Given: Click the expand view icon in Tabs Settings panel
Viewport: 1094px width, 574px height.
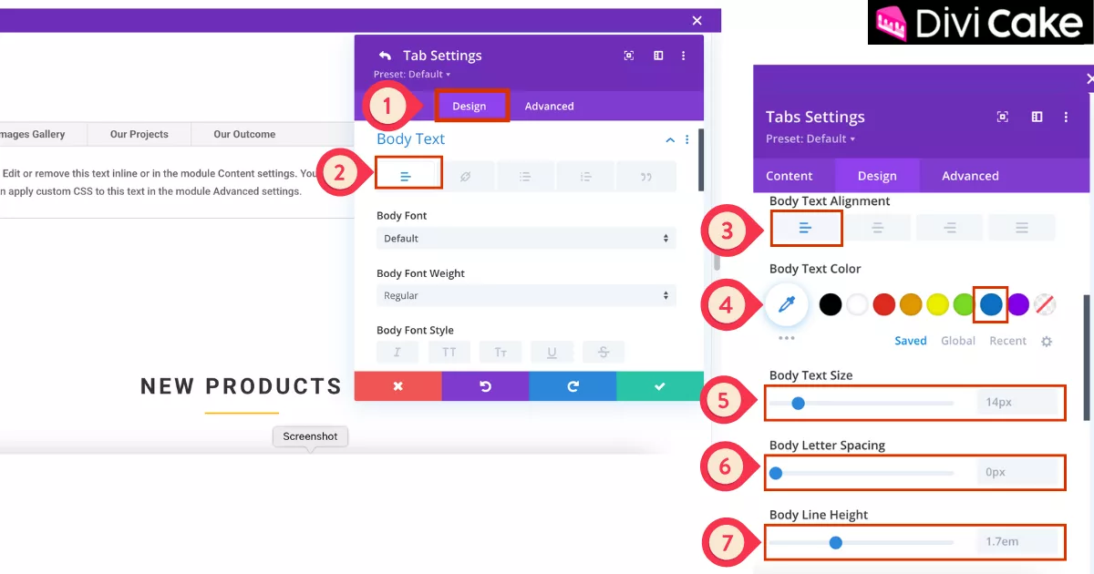Looking at the screenshot, I should tap(1003, 117).
